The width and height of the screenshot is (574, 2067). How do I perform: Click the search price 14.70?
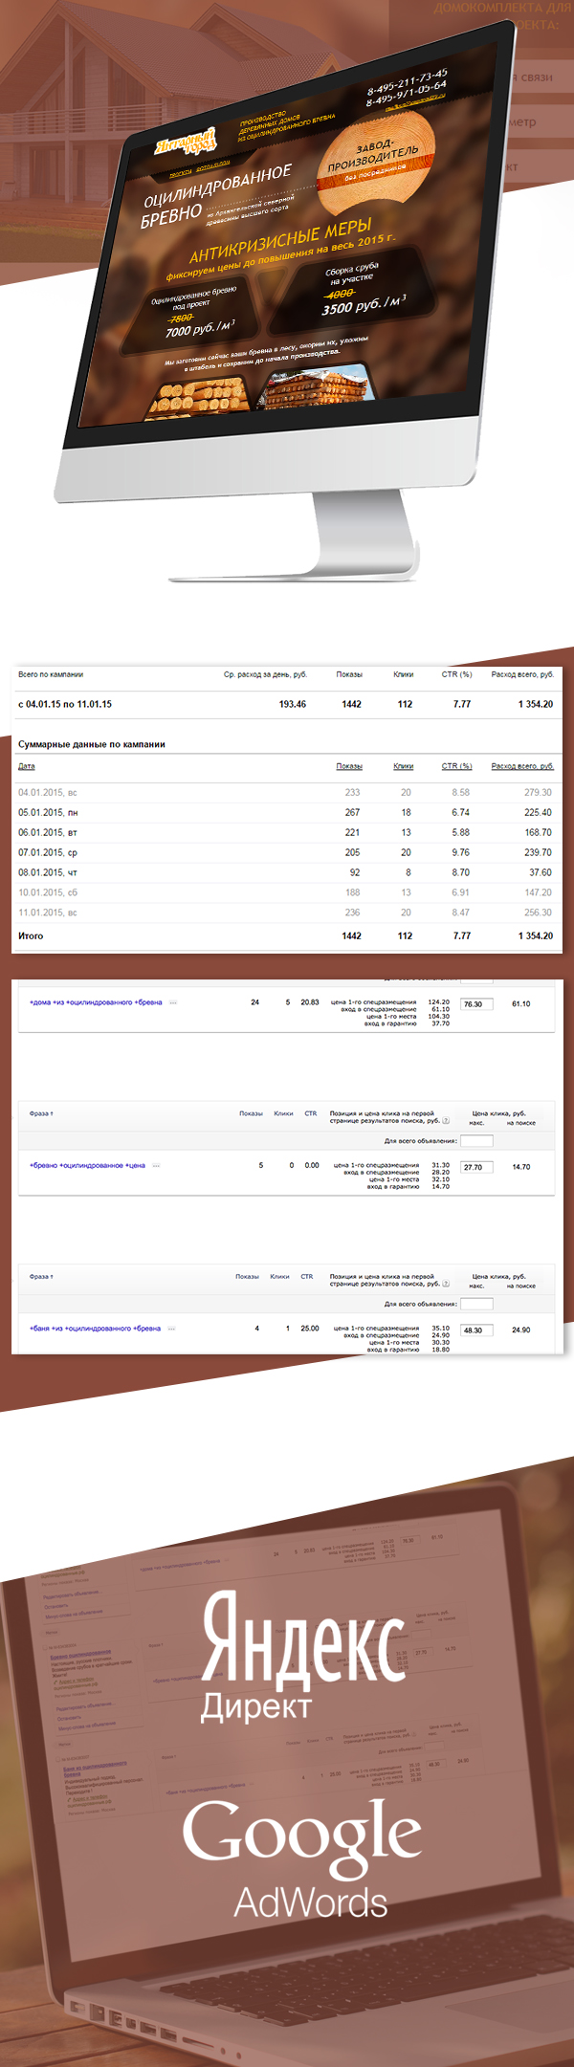pos(520,1167)
